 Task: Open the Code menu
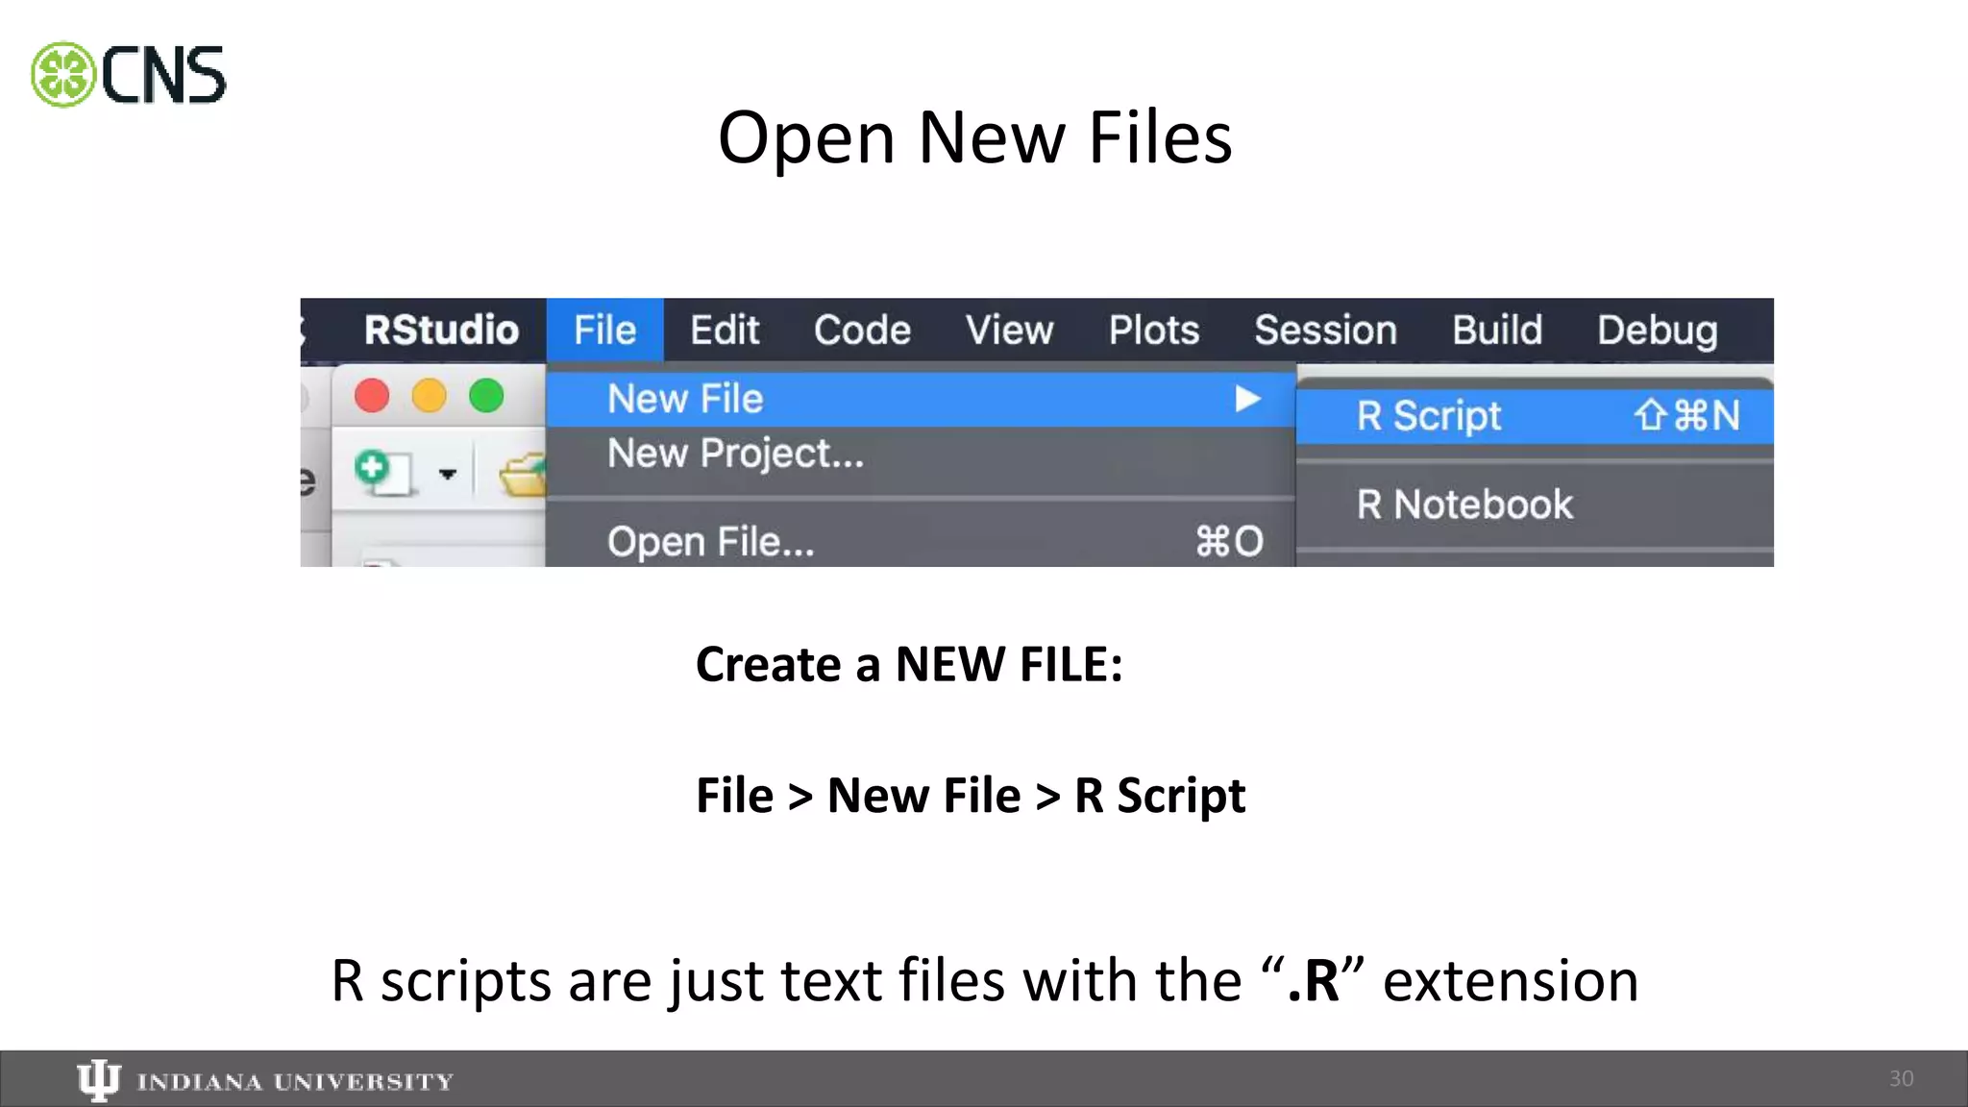tap(862, 331)
